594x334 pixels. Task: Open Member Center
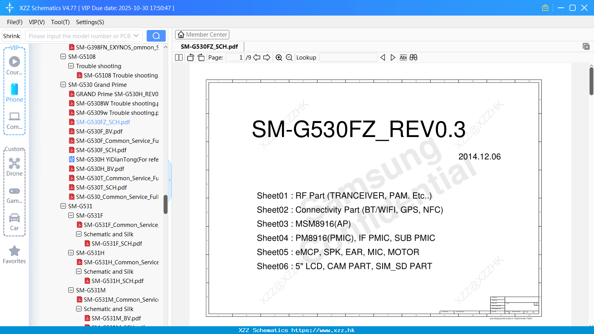[x=202, y=35]
